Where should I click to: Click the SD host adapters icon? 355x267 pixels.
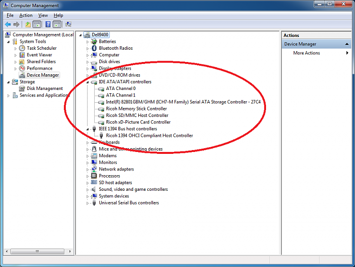pyautogui.click(x=94, y=183)
